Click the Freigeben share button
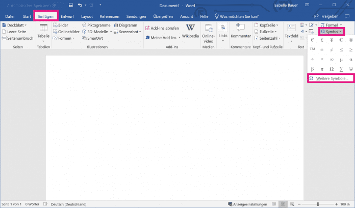355x208 pixels. click(x=336, y=16)
